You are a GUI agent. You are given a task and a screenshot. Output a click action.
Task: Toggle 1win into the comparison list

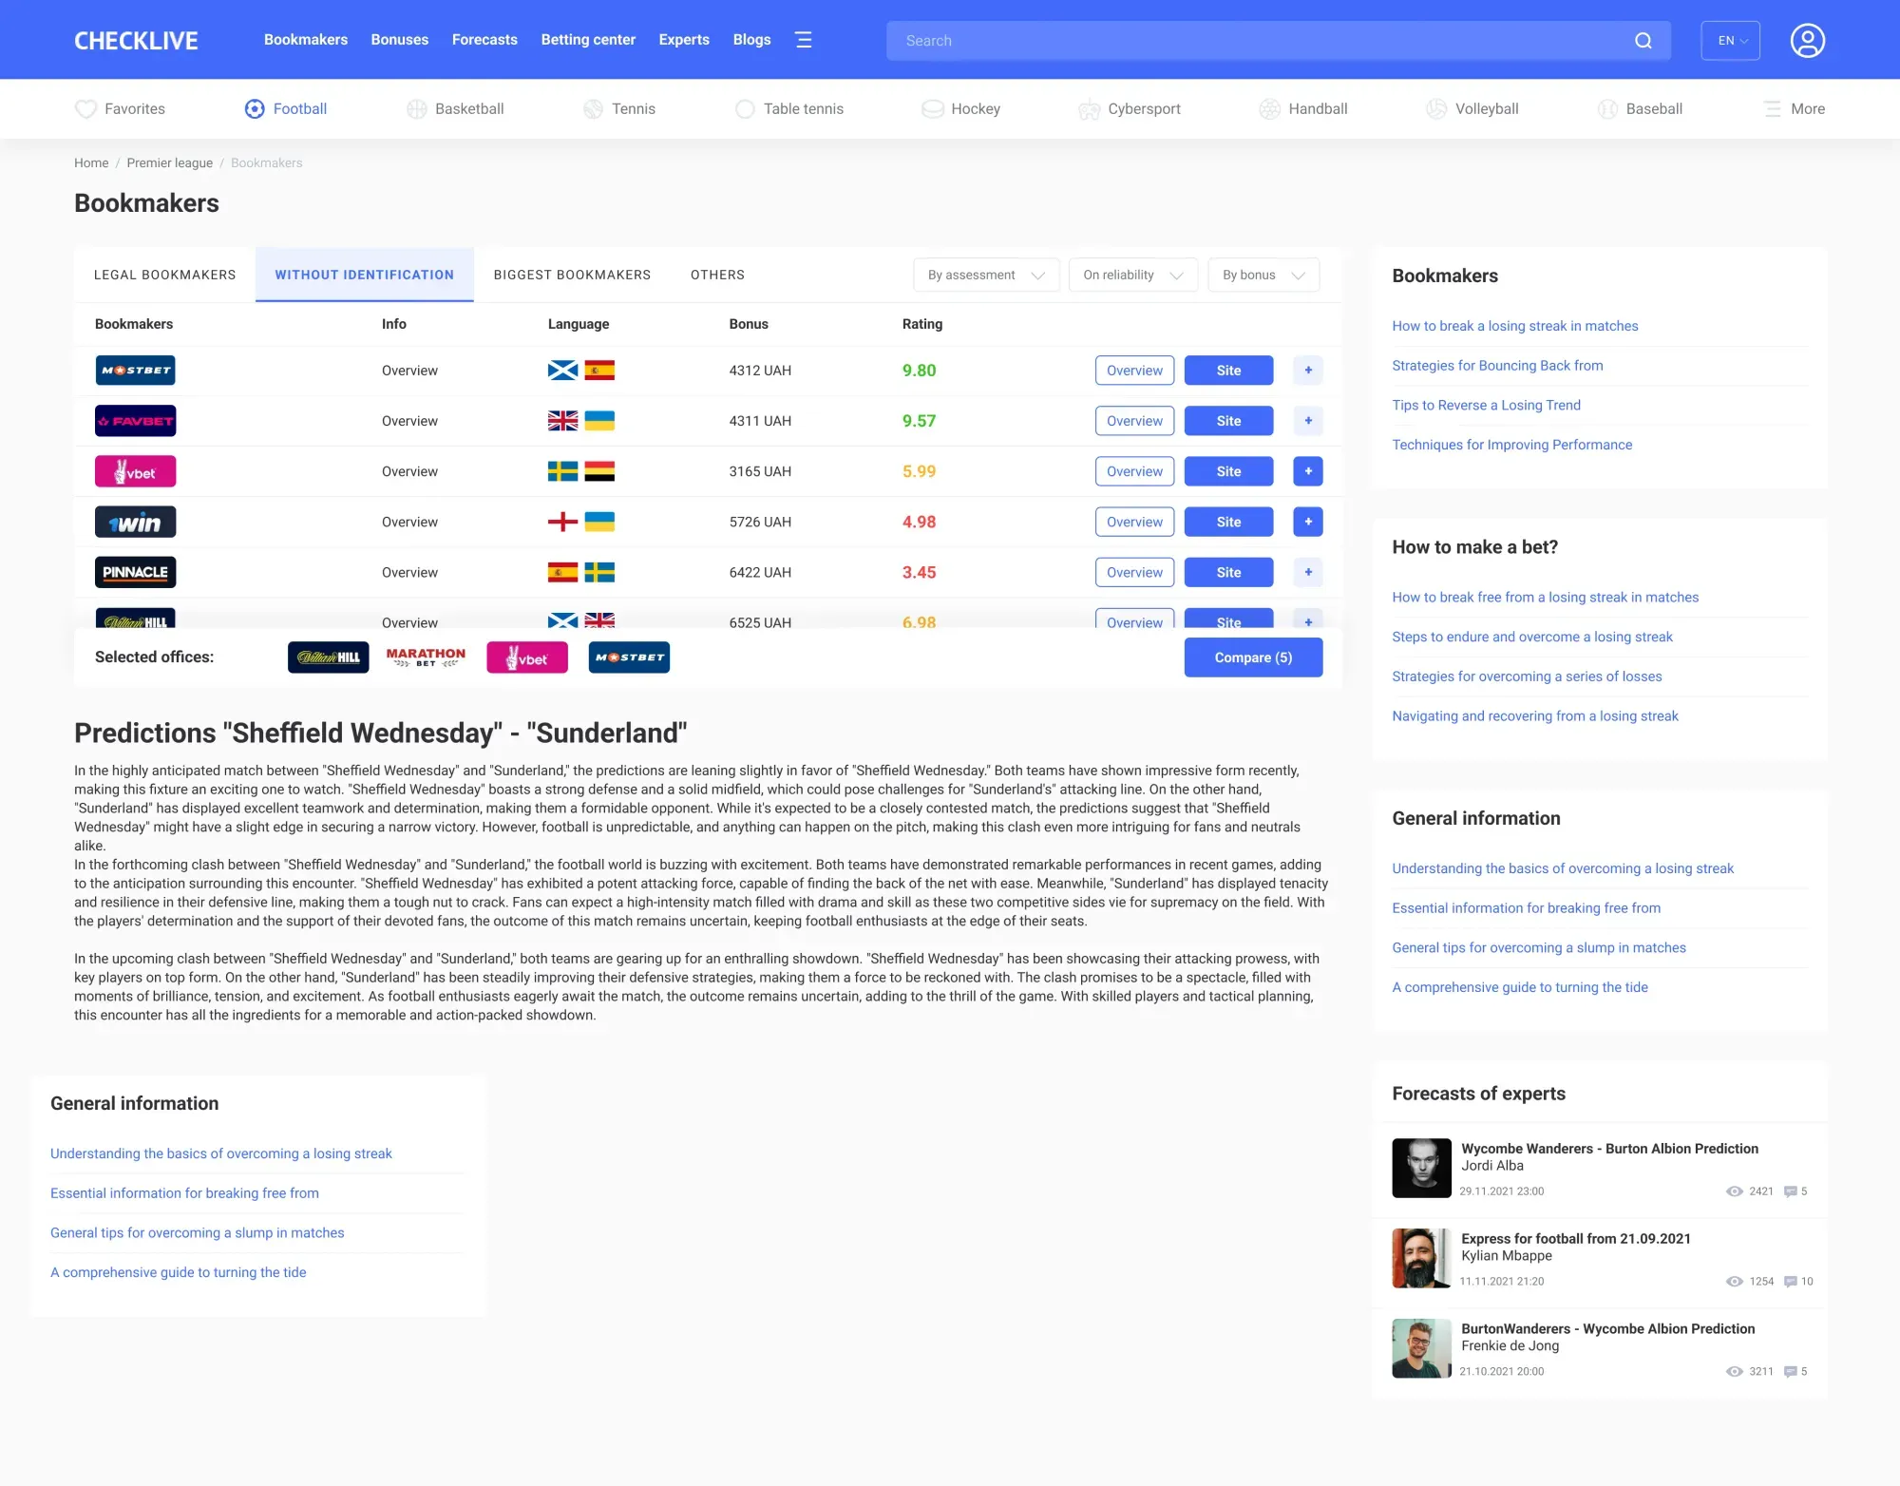(1308, 521)
